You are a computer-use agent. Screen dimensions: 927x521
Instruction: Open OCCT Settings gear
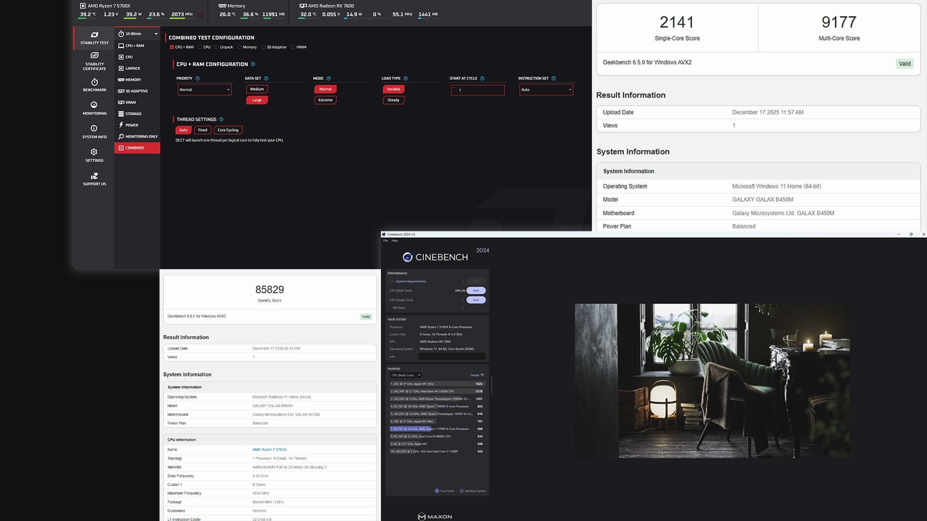(x=94, y=152)
